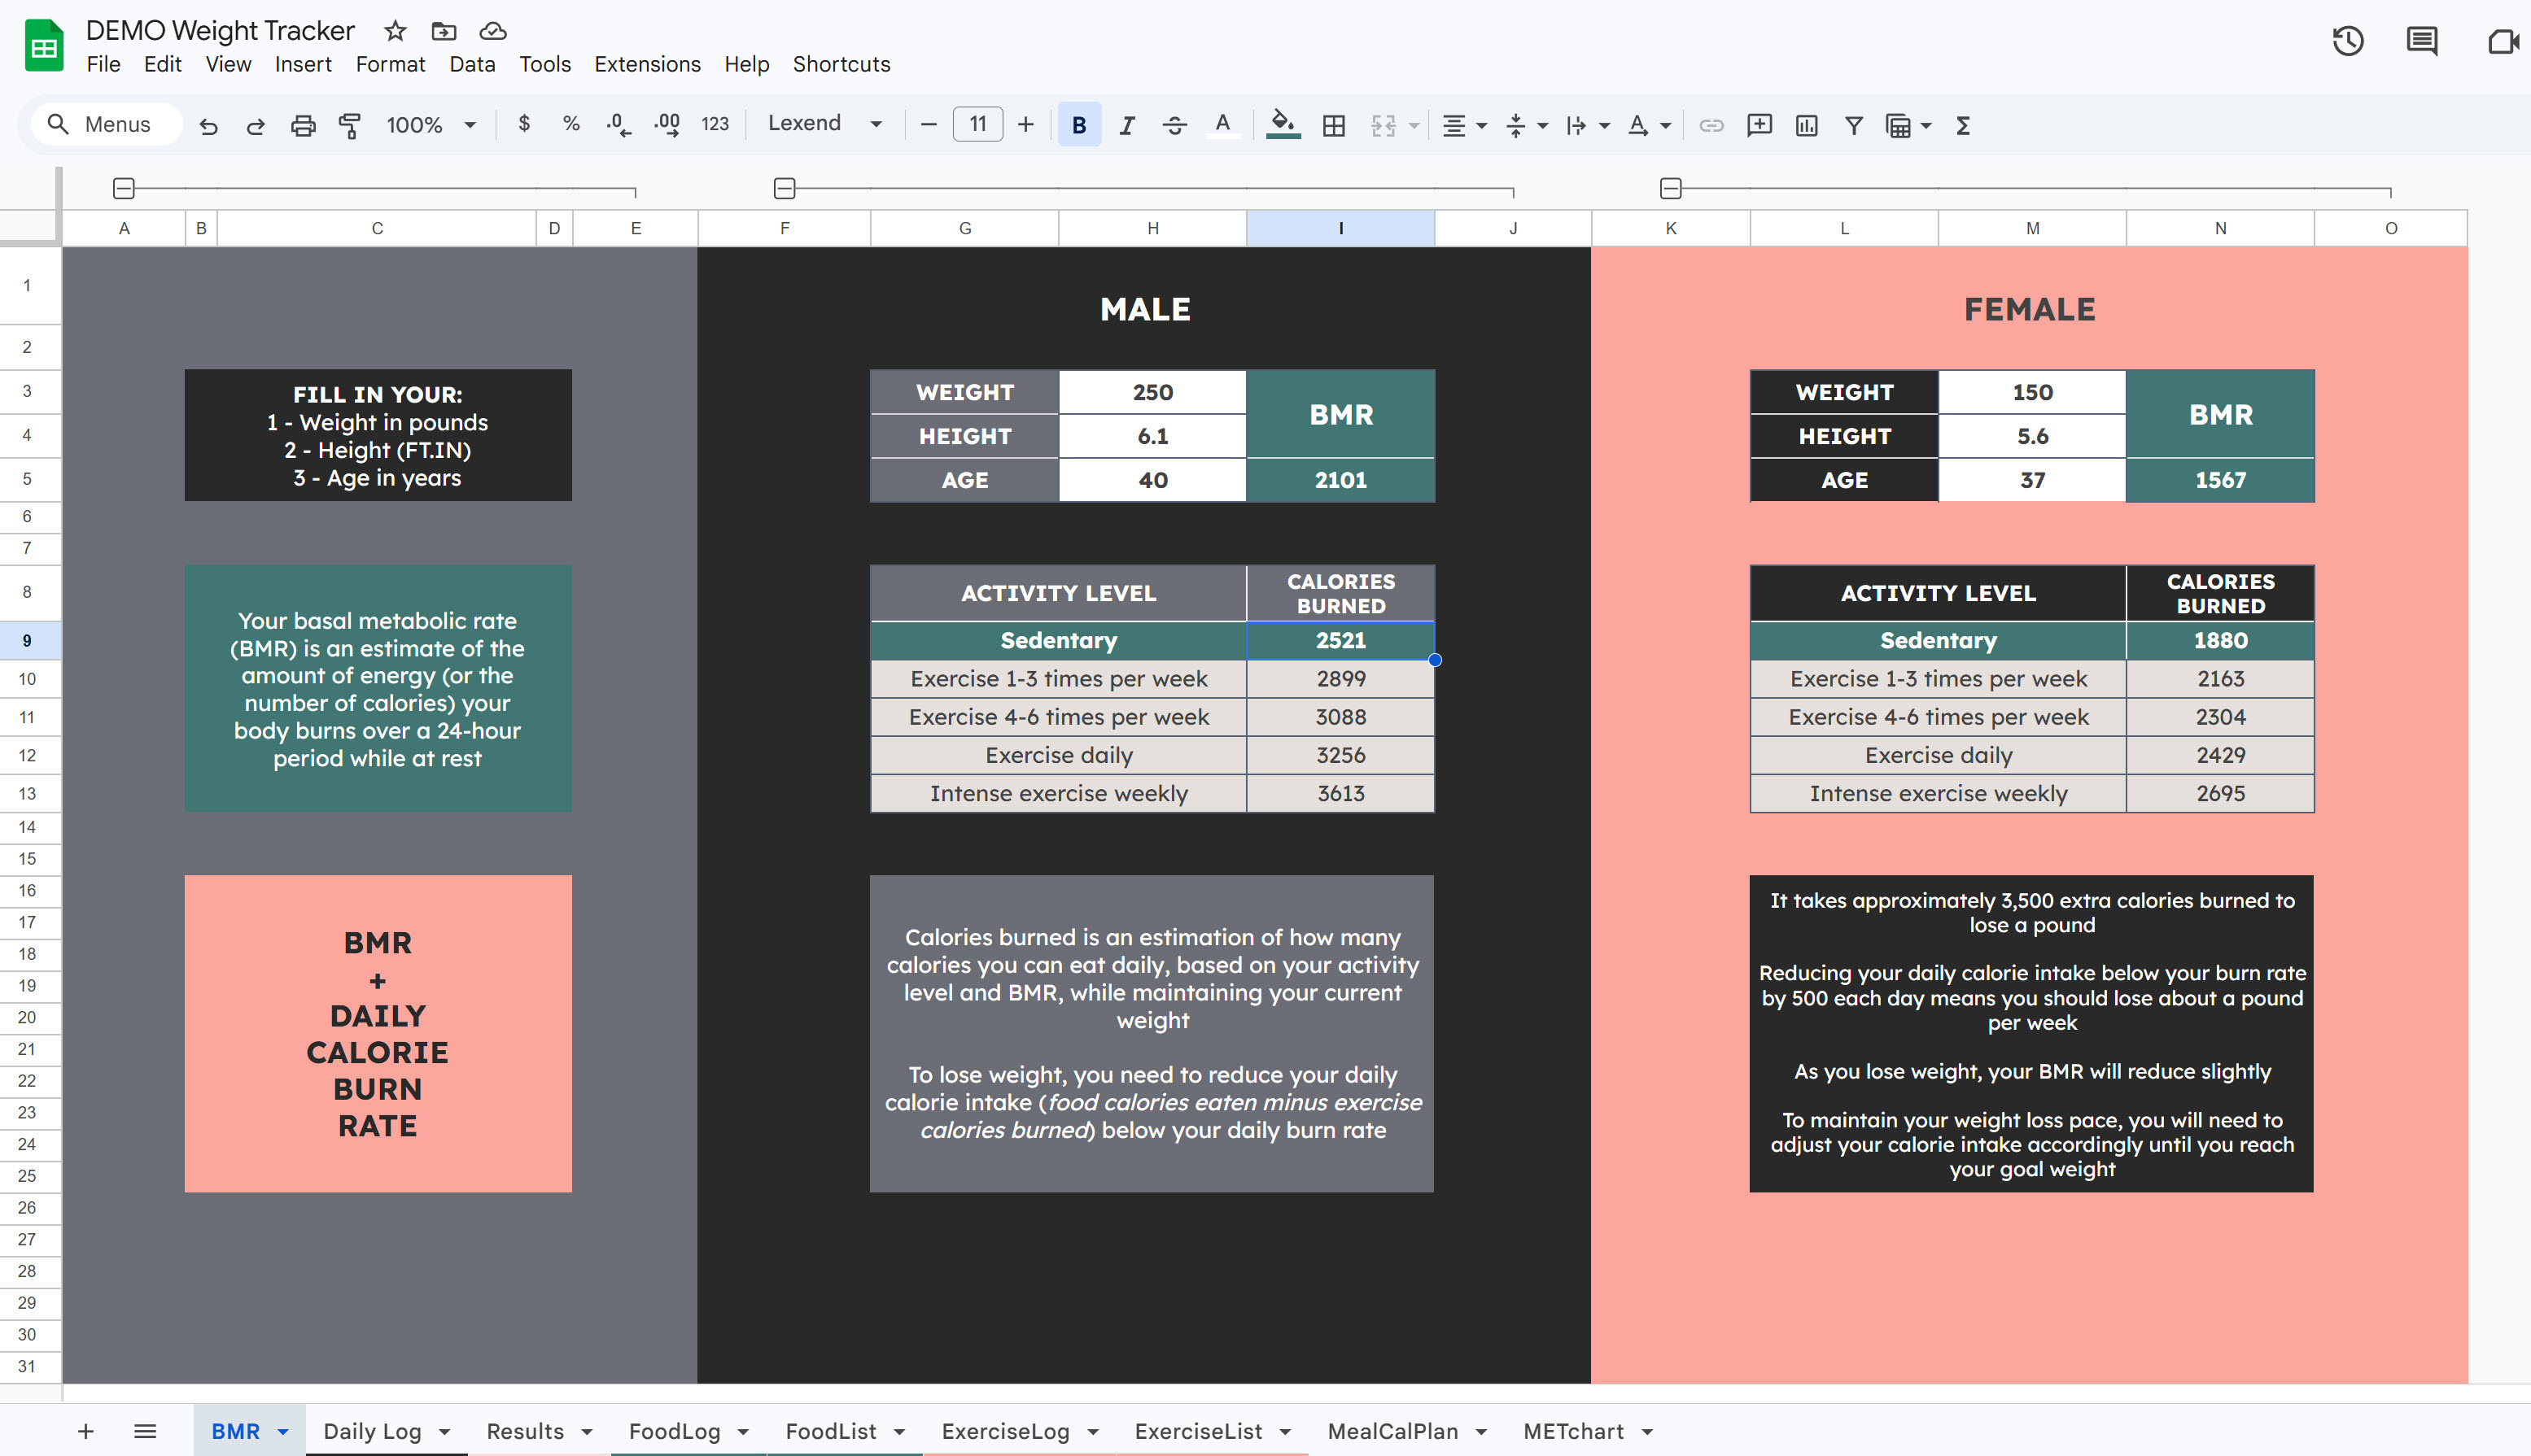Add a new sheet with plus button
The width and height of the screenshot is (2531, 1456).
tap(86, 1431)
